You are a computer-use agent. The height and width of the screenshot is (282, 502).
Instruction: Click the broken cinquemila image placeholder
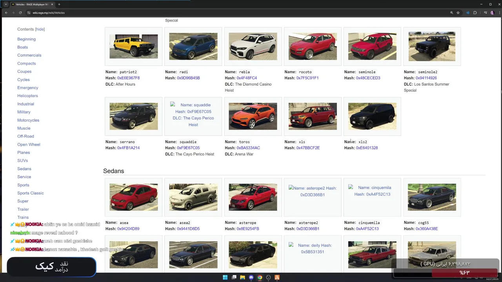(x=372, y=191)
